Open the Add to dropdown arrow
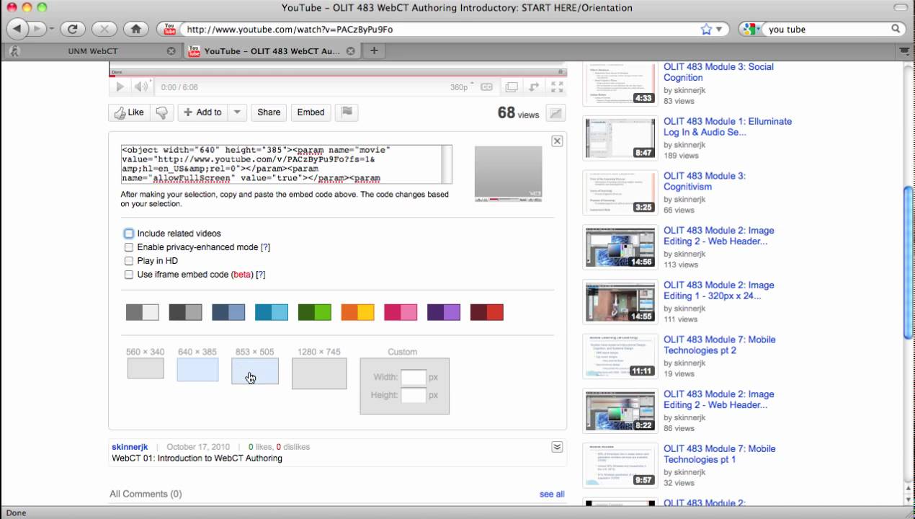Screen dimensions: 915x519 click(237, 112)
